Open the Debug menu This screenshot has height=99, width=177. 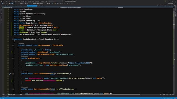[22, 1]
